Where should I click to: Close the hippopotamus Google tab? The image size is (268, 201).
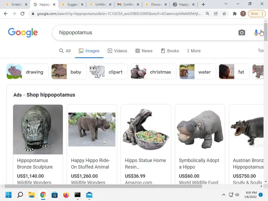(54, 5)
